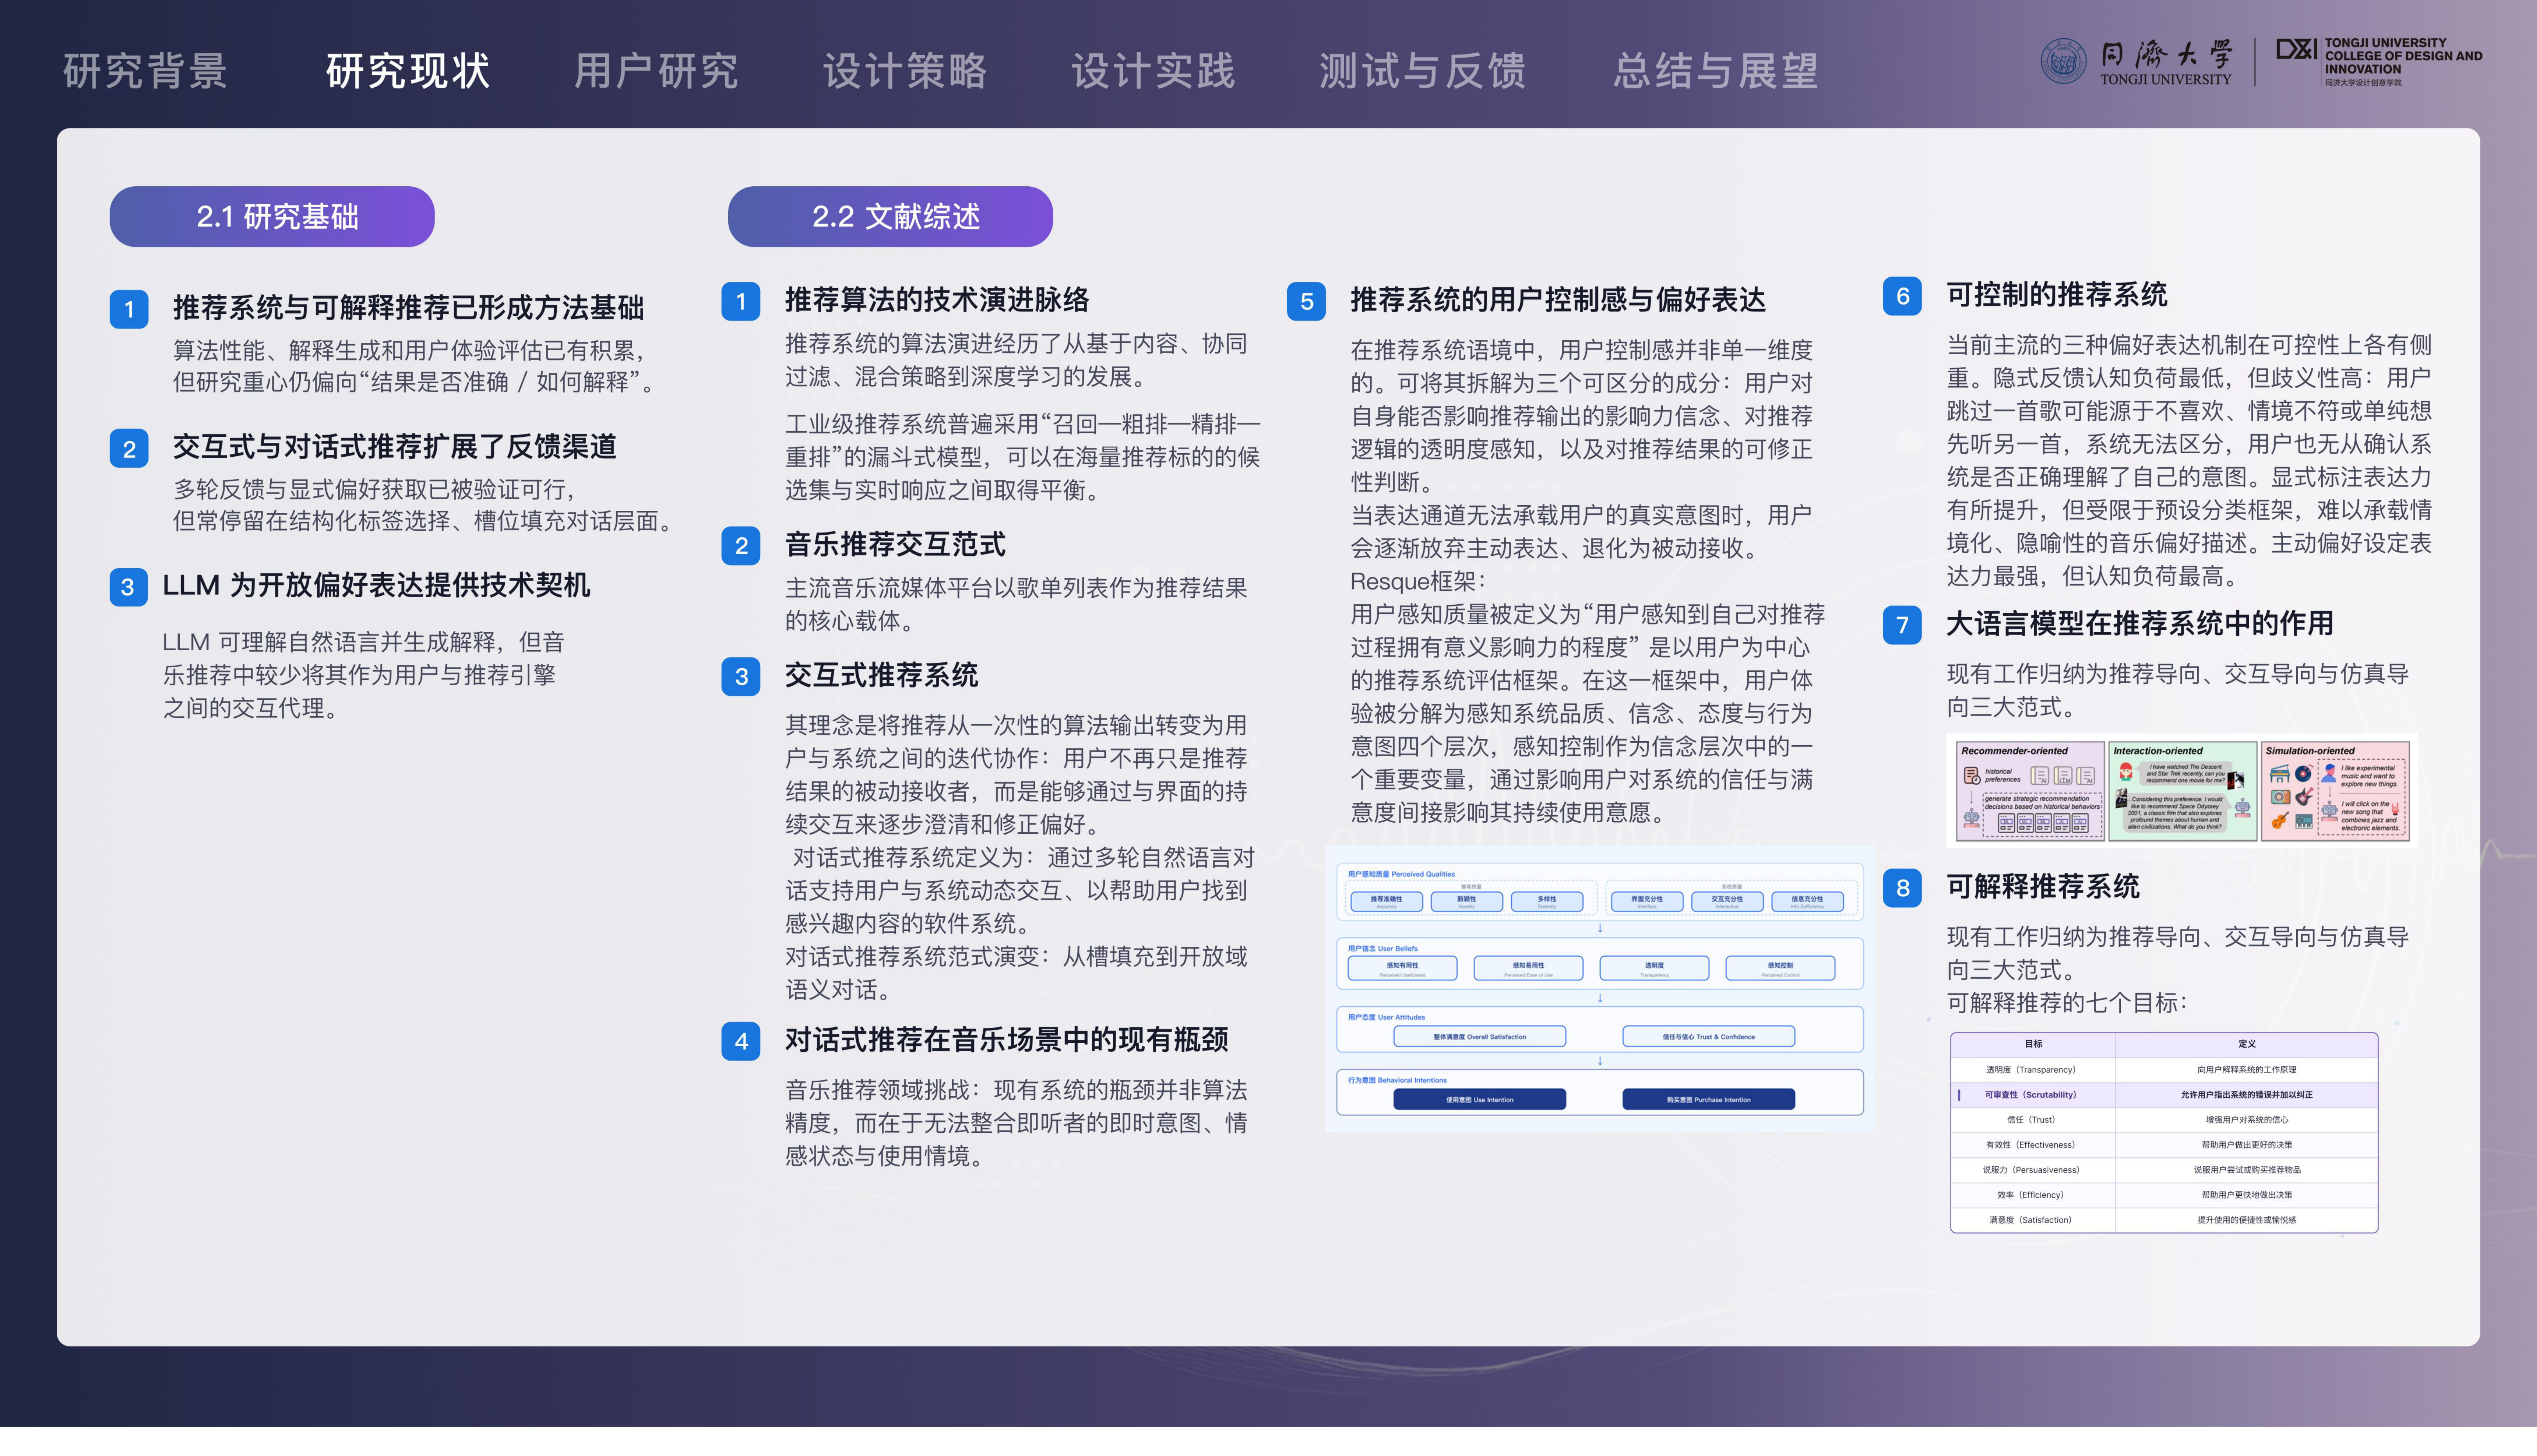Image resolution: width=2537 pixels, height=1456 pixels.
Task: Open the Simulation-oriented illustration panel
Action: tap(2335, 791)
